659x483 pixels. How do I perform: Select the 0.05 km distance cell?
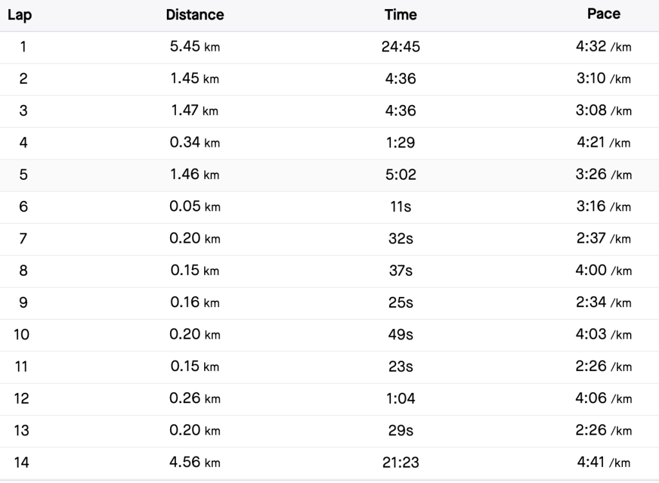[195, 207]
